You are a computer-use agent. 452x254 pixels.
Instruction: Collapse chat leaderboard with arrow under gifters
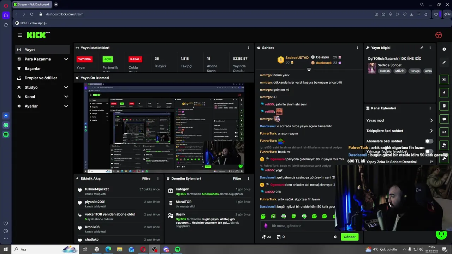[x=309, y=69]
